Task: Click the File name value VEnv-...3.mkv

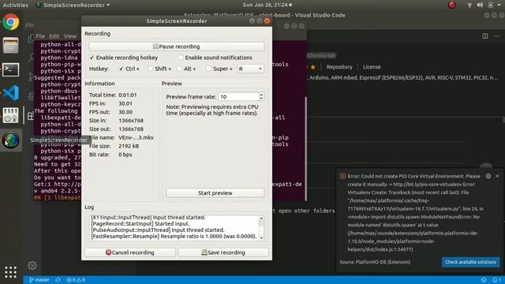Action: pyautogui.click(x=136, y=137)
